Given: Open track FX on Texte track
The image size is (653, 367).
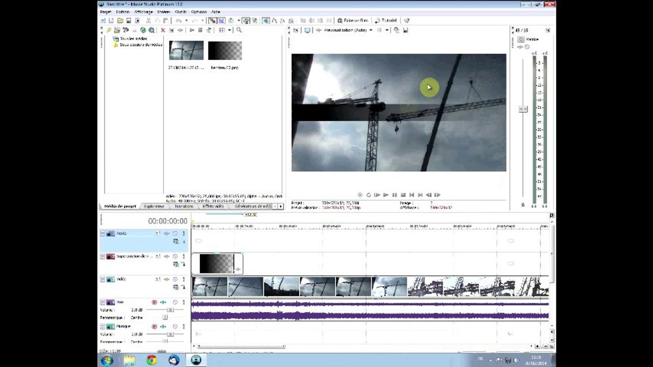Looking at the screenshot, I should (x=167, y=233).
